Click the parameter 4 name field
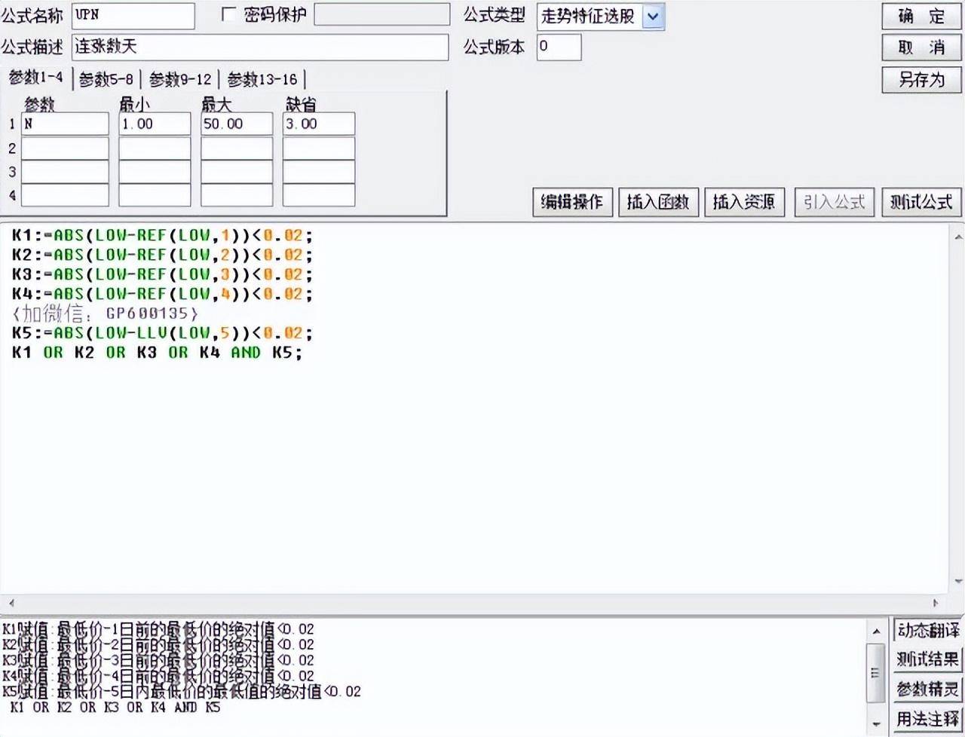Screen dimensions: 965x737 click(x=65, y=194)
